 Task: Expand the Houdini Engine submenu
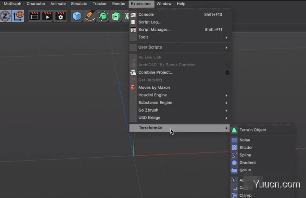(x=180, y=95)
